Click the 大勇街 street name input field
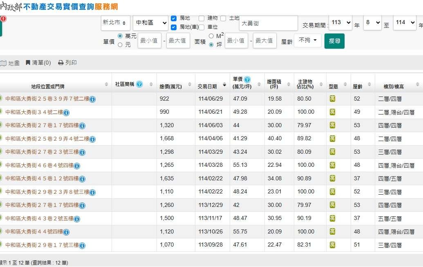The width and height of the screenshot is (423, 267). click(268, 23)
